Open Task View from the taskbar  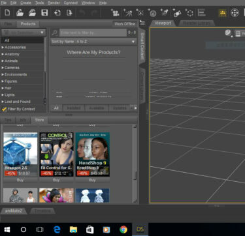coord(40,229)
